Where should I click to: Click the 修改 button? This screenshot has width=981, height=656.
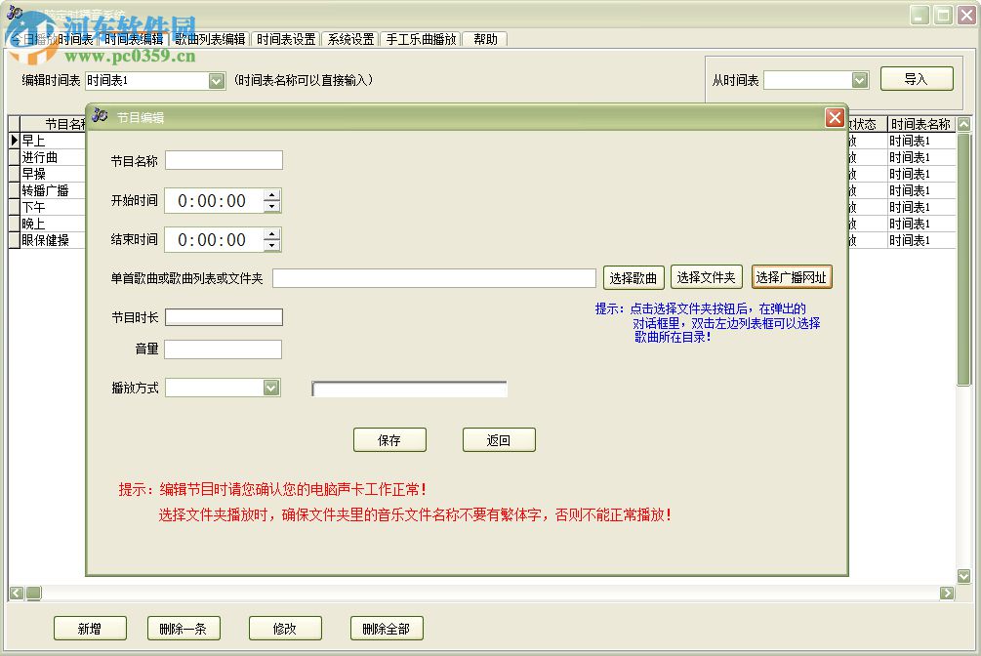point(285,629)
